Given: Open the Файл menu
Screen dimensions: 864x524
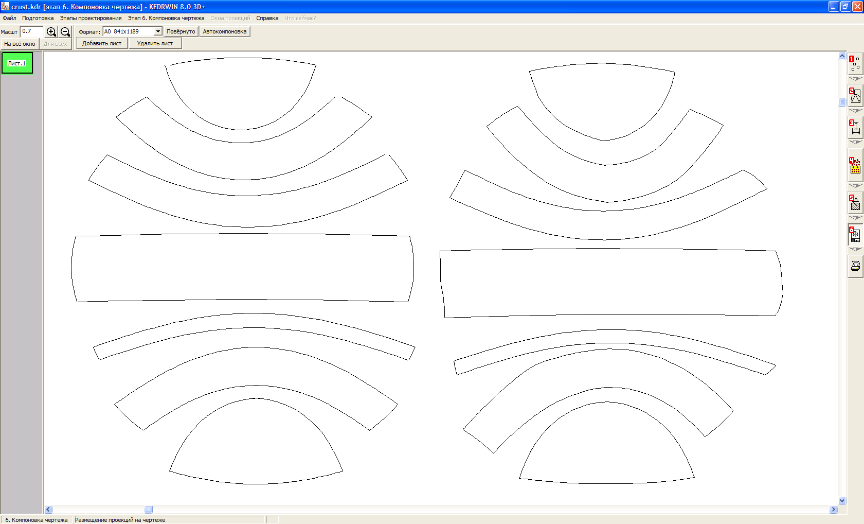Looking at the screenshot, I should (x=9, y=18).
